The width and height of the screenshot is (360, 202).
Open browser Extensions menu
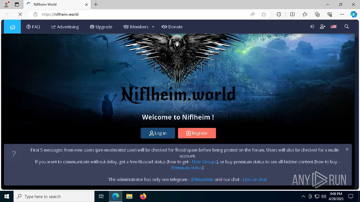pyautogui.click(x=279, y=14)
